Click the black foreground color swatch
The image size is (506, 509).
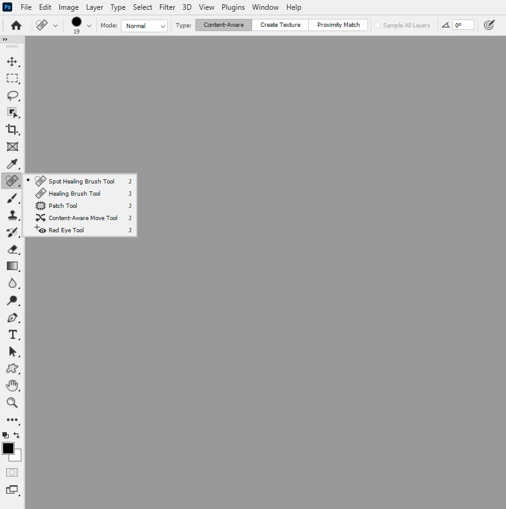point(8,448)
